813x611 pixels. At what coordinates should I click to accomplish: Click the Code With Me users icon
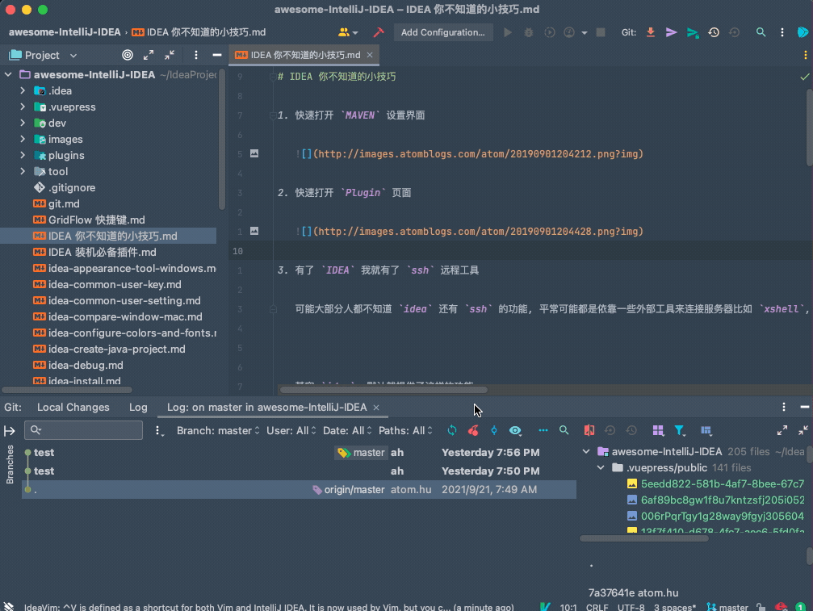click(x=347, y=32)
